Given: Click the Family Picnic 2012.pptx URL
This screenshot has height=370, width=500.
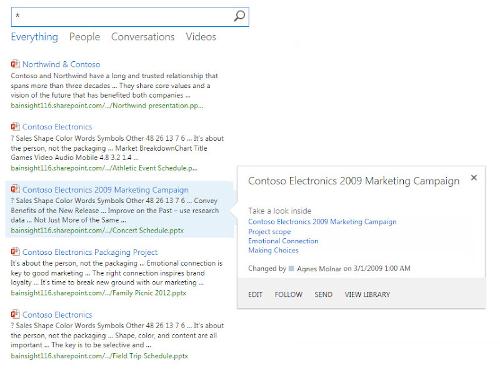Looking at the screenshot, I should [98, 292].
